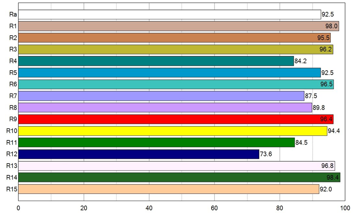Click the R9 axis label
The image size is (354, 213).
pos(13,119)
